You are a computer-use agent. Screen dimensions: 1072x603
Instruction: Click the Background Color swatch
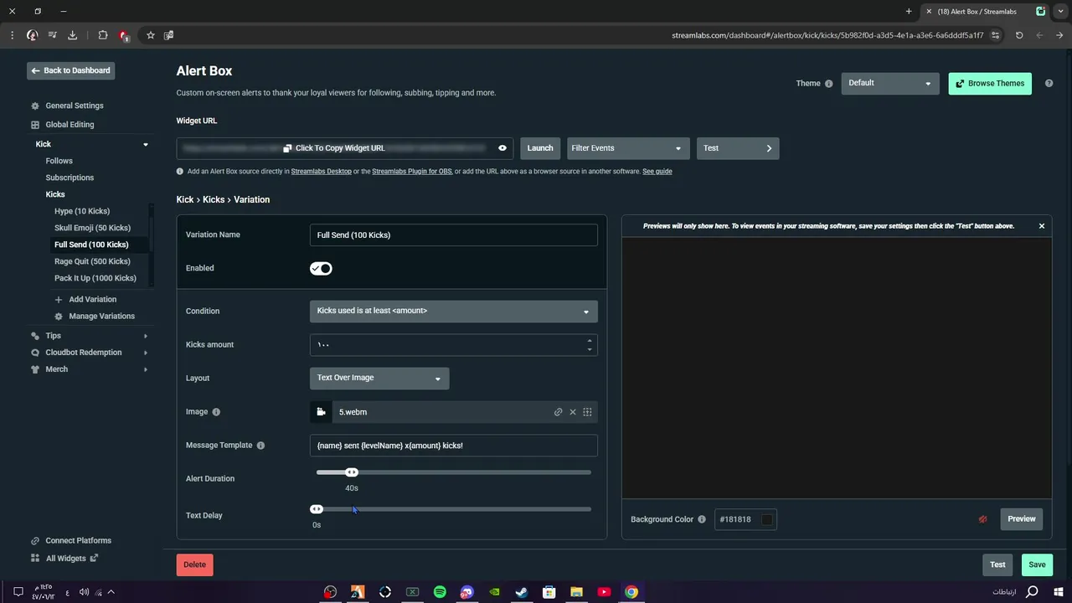tap(766, 519)
